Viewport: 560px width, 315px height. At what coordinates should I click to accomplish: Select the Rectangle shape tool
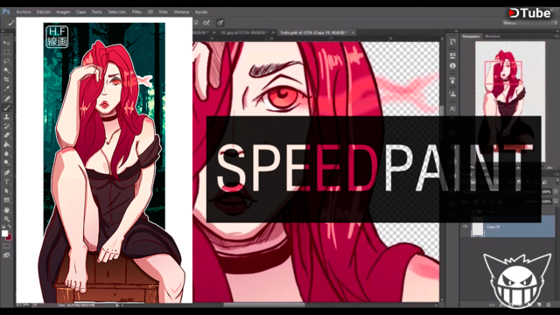pyautogui.click(x=7, y=200)
